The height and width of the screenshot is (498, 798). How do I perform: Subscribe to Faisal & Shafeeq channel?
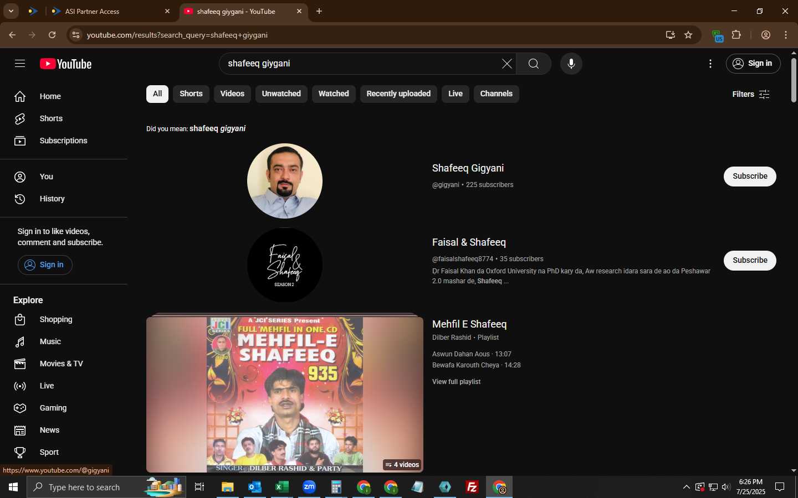(x=750, y=261)
